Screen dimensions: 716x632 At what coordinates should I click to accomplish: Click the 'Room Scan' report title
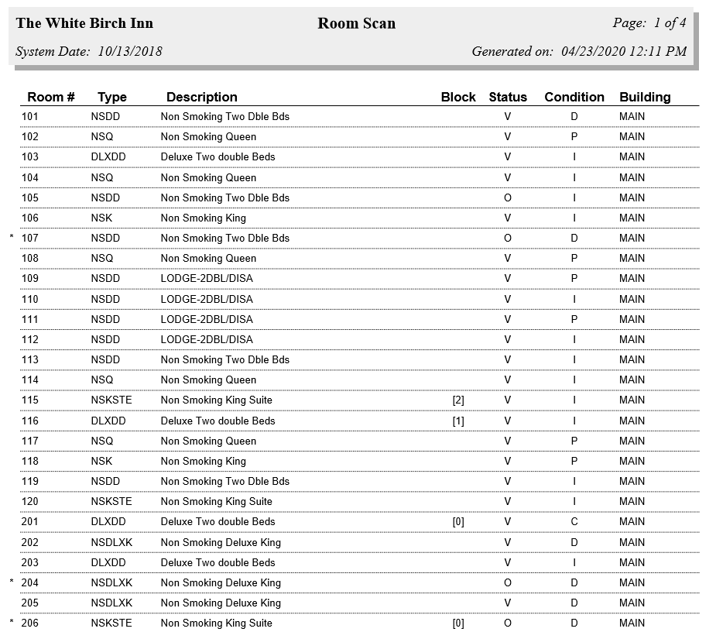click(357, 23)
